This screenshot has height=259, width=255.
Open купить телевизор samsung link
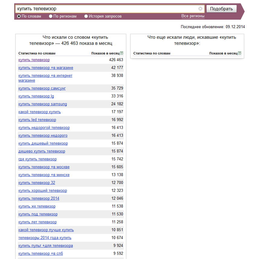[43, 104]
